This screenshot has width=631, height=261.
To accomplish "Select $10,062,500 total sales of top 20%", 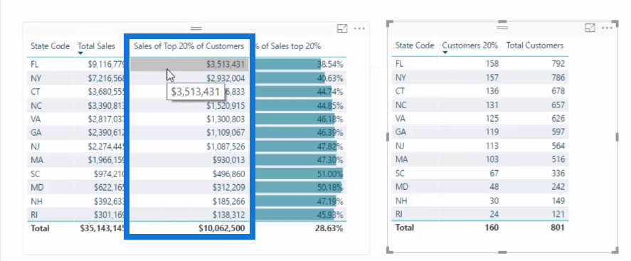I will click(221, 228).
